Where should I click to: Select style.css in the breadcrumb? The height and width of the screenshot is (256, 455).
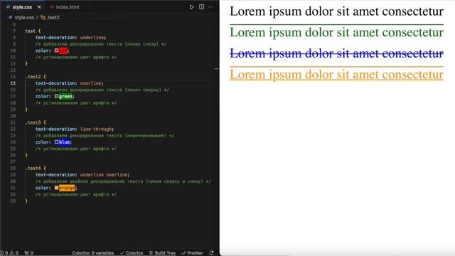[x=24, y=17]
